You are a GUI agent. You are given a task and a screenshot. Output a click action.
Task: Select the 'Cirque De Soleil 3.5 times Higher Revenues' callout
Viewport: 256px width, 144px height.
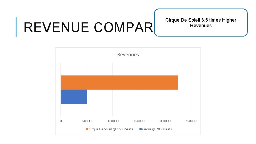pos(201,22)
